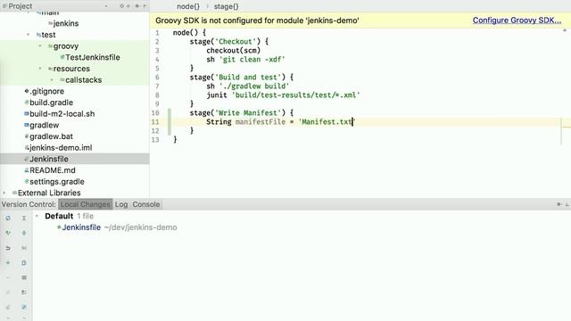Screen dimensions: 571x321
Task: Click the Collapse All diamond icon in Local Changes
Action: 24,233
